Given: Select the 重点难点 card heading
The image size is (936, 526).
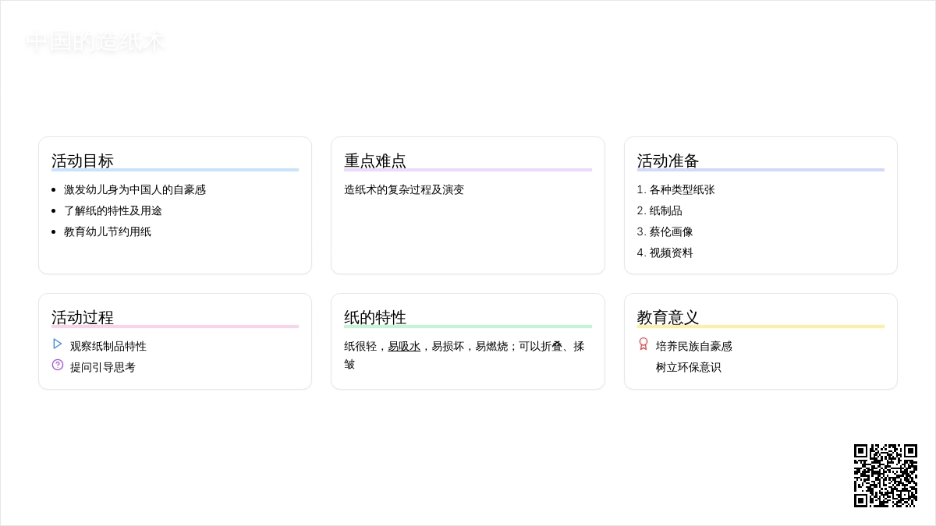Looking at the screenshot, I should tap(375, 161).
